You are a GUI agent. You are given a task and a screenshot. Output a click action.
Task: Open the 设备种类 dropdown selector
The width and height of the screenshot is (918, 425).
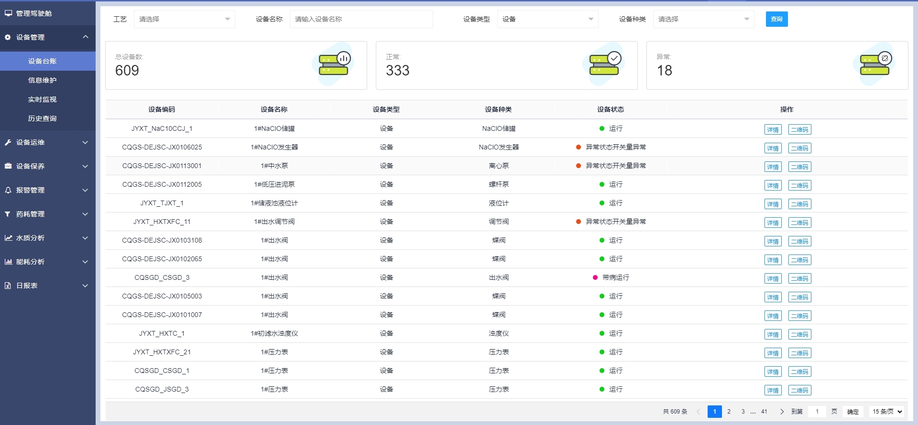point(703,19)
